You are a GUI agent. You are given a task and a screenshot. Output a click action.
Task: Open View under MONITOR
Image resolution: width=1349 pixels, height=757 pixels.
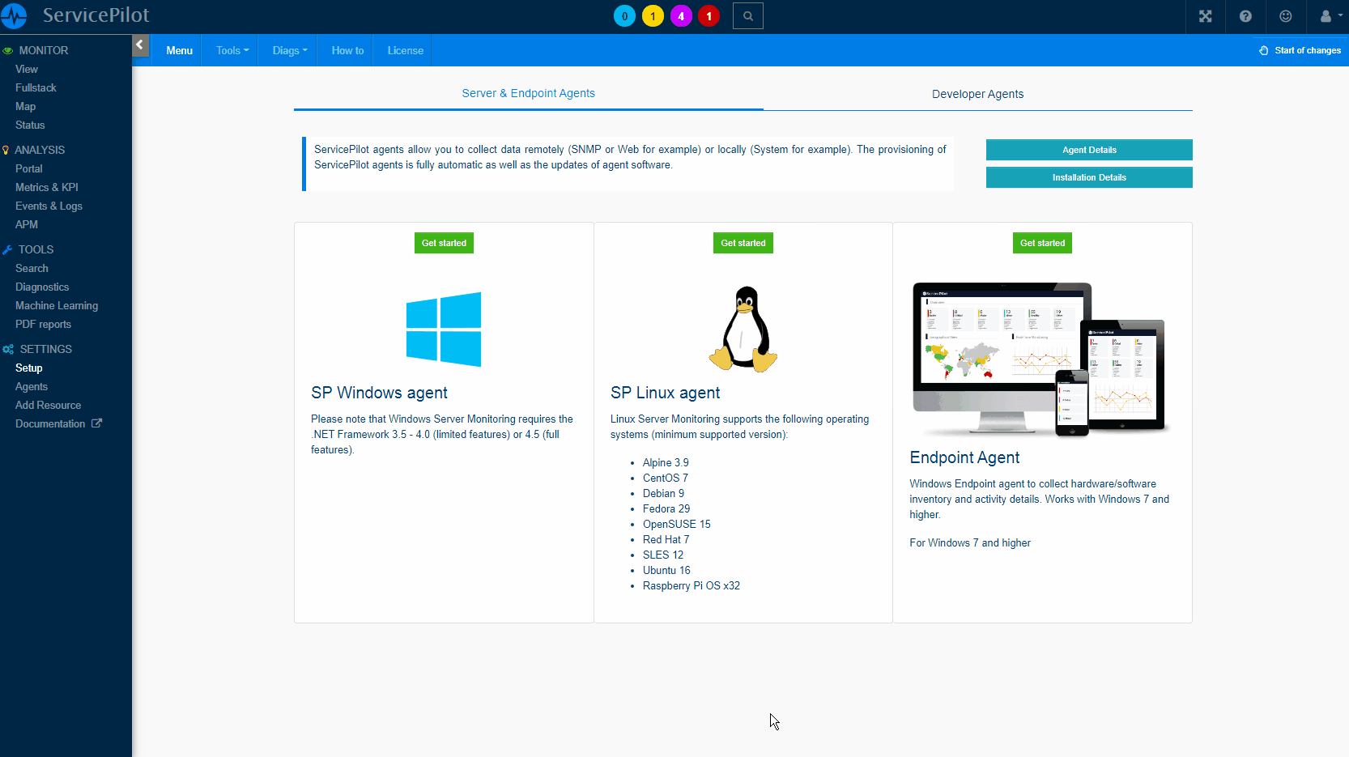click(x=27, y=69)
